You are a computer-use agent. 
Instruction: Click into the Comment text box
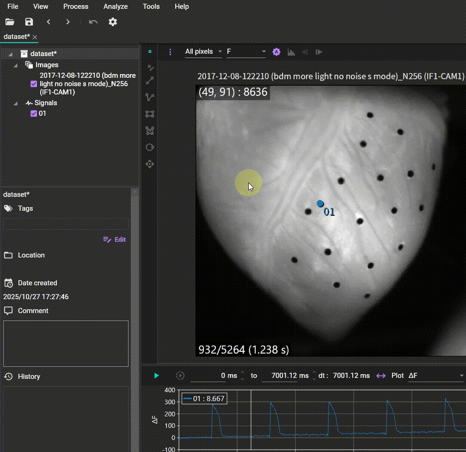pyautogui.click(x=66, y=343)
